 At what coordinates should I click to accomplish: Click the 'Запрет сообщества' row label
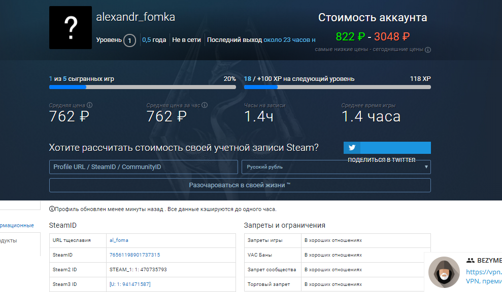pyautogui.click(x=272, y=270)
